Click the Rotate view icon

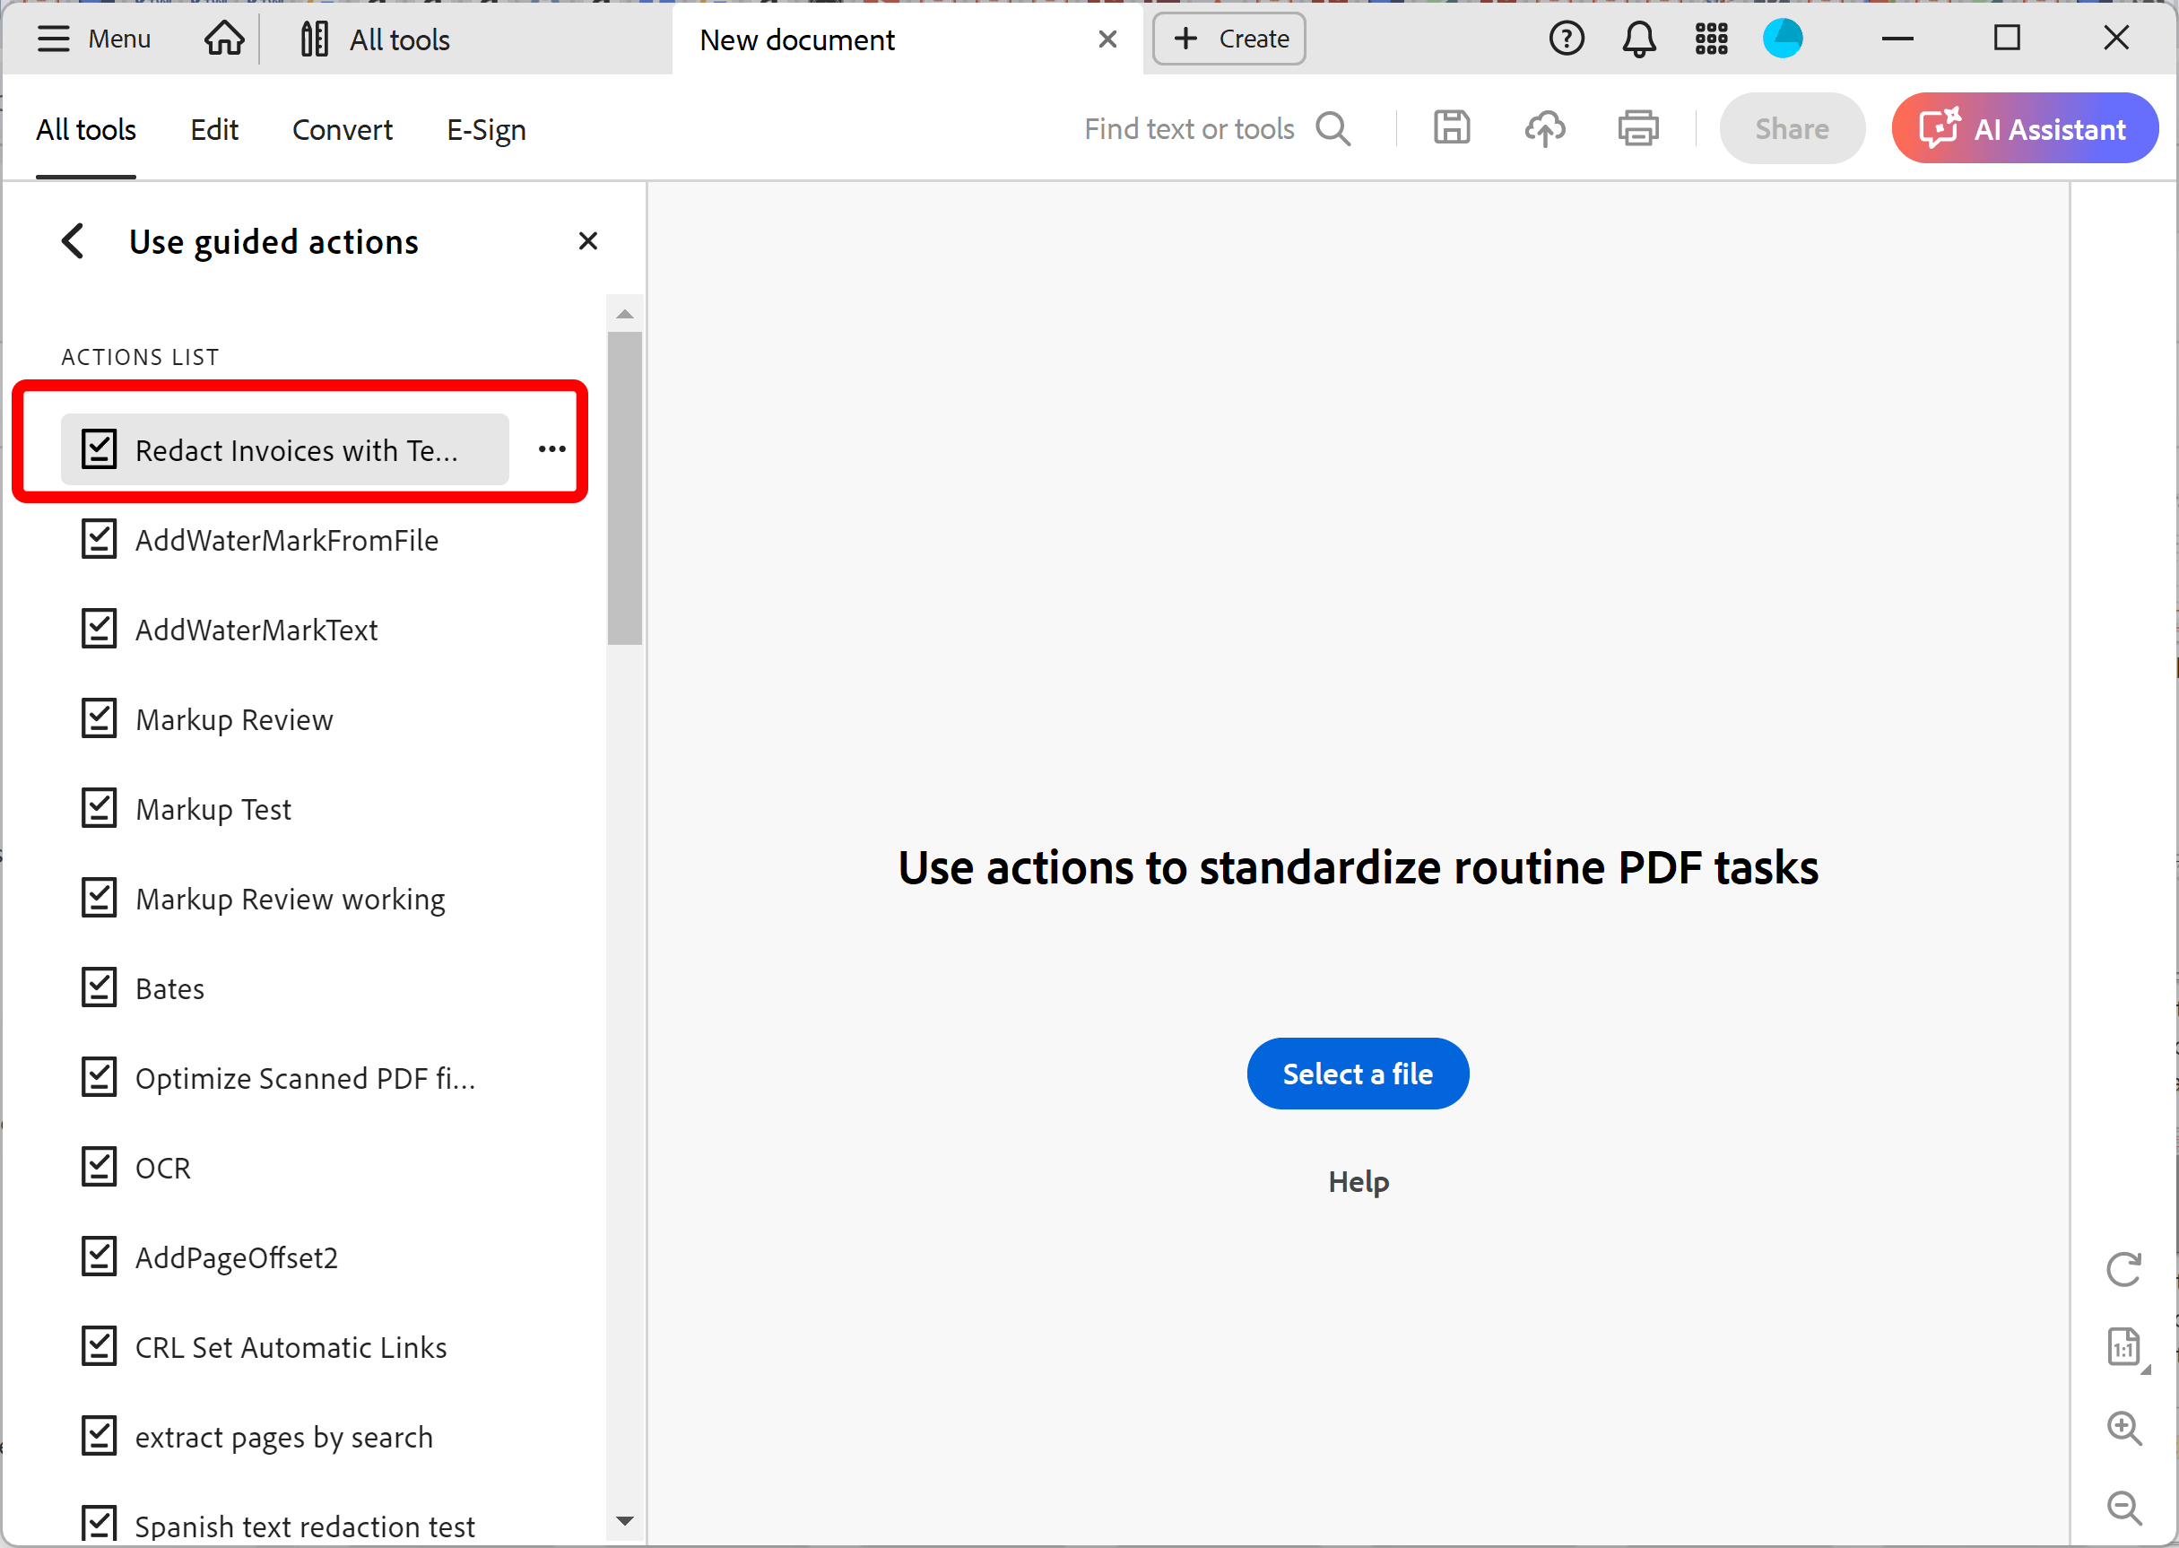pos(2123,1269)
